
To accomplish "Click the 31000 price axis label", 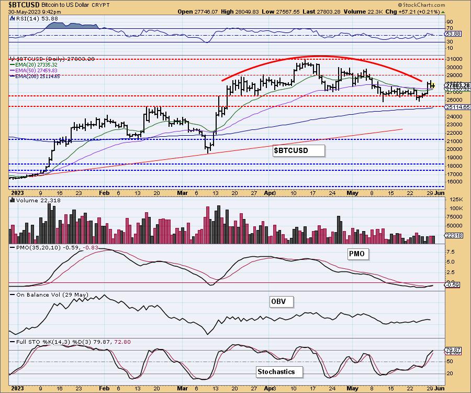I will [454, 59].
